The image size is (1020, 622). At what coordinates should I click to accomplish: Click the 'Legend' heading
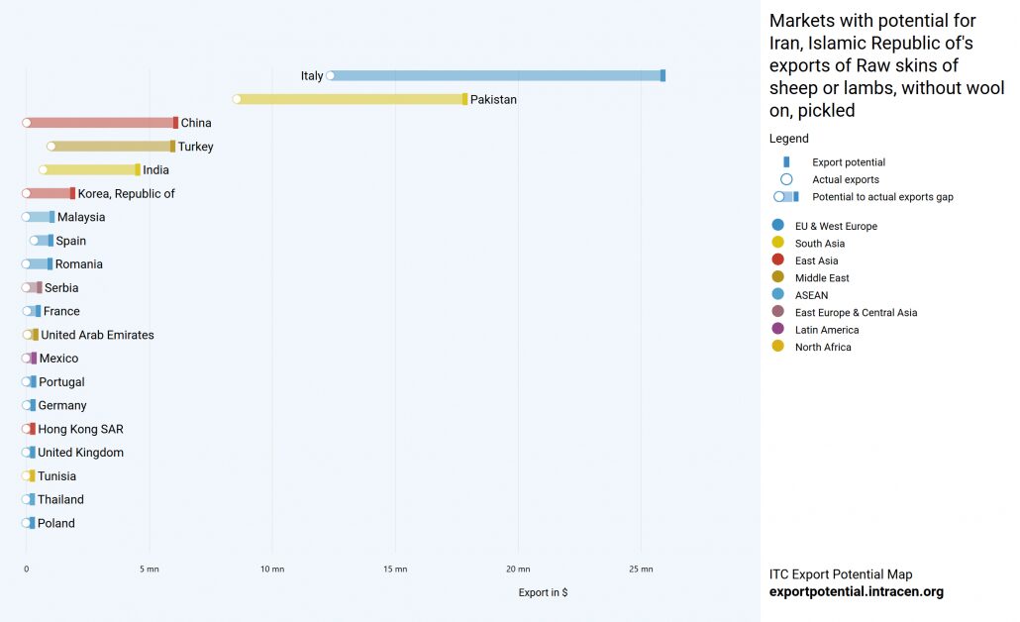coord(789,138)
